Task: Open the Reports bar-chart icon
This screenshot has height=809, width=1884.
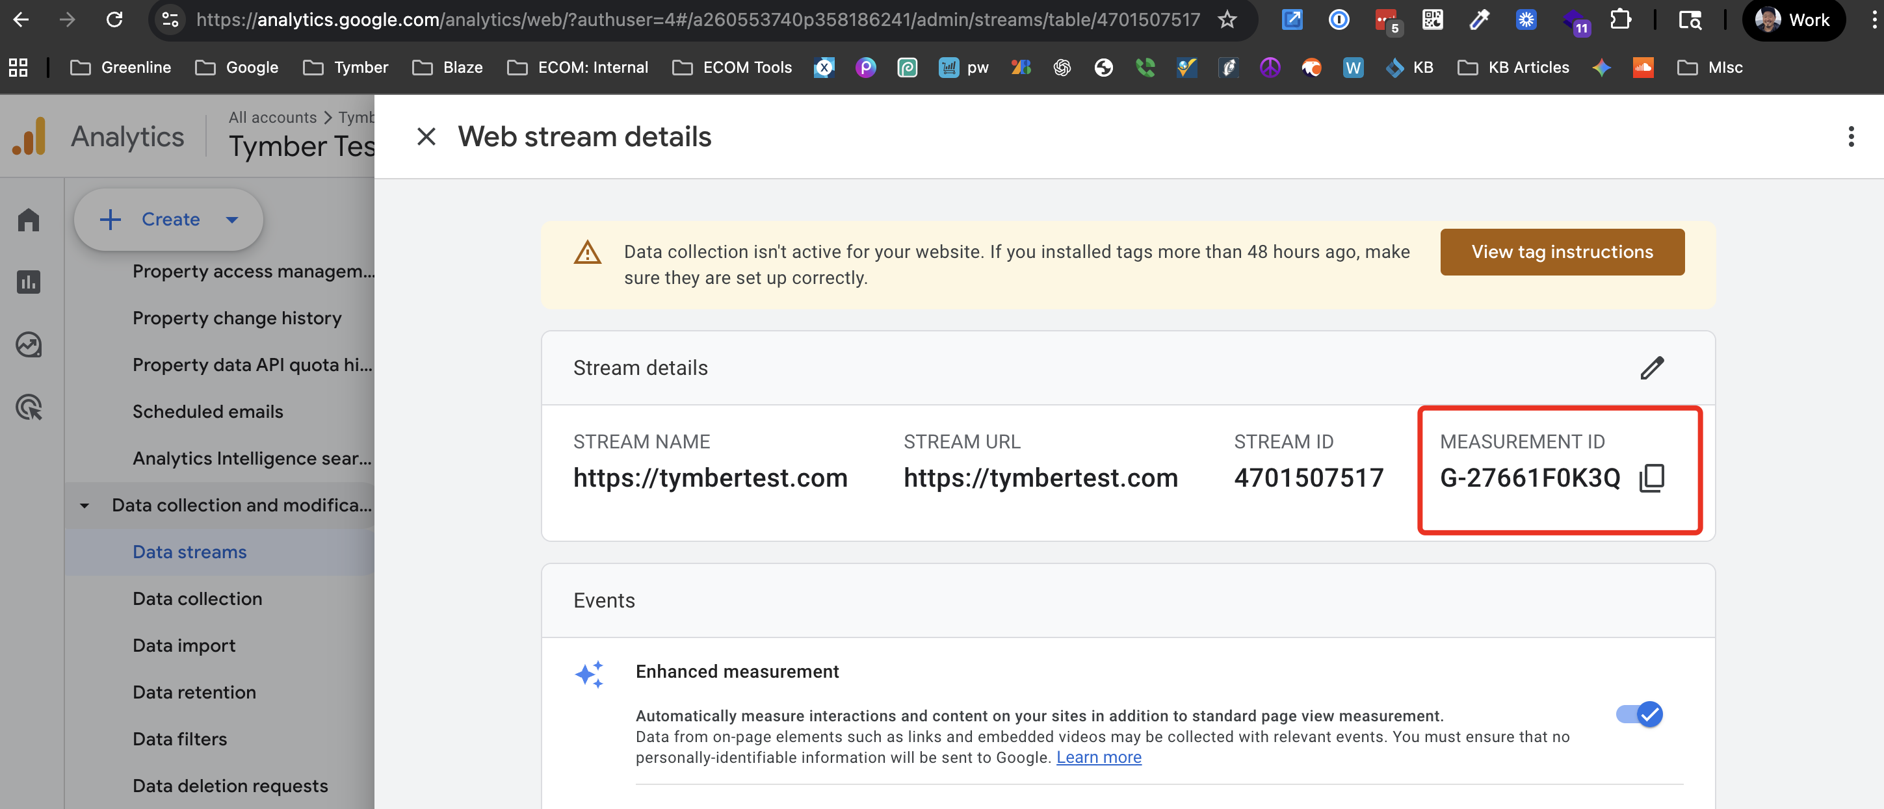Action: click(x=29, y=282)
